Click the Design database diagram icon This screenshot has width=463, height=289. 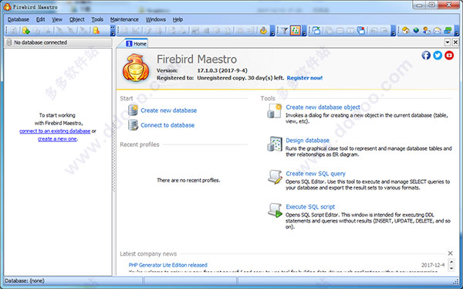(274, 144)
